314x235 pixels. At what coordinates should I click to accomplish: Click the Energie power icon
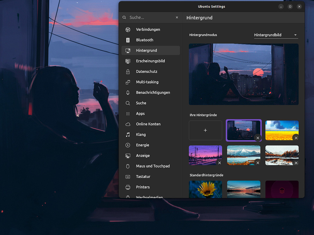click(x=128, y=145)
